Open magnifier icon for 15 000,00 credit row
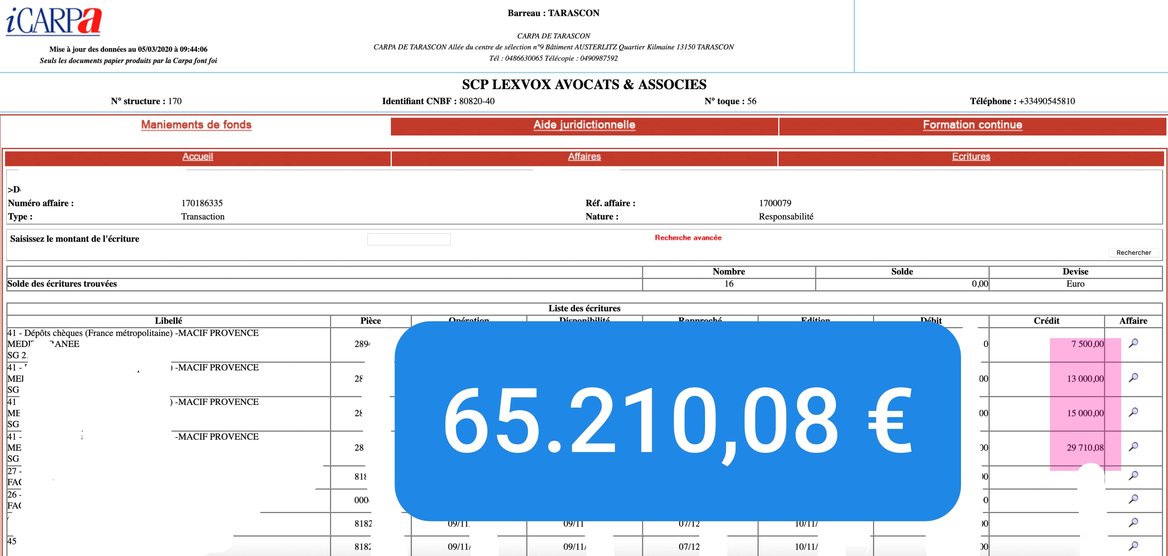The height and width of the screenshot is (556, 1168). point(1133,412)
